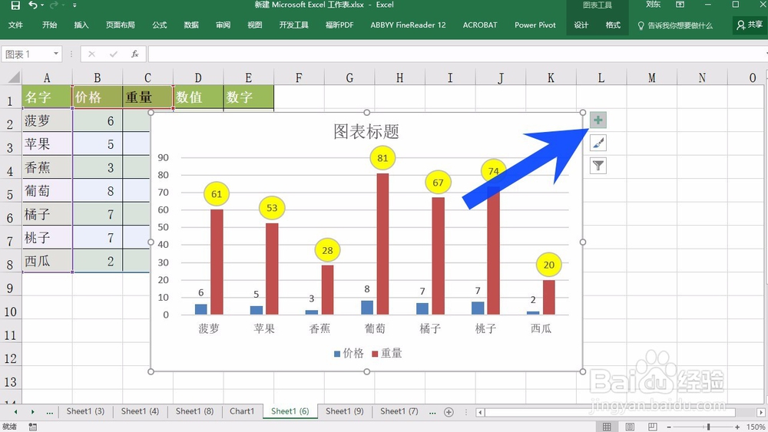Switch to Sheet1 (4) tab
The width and height of the screenshot is (768, 432).
(x=140, y=411)
